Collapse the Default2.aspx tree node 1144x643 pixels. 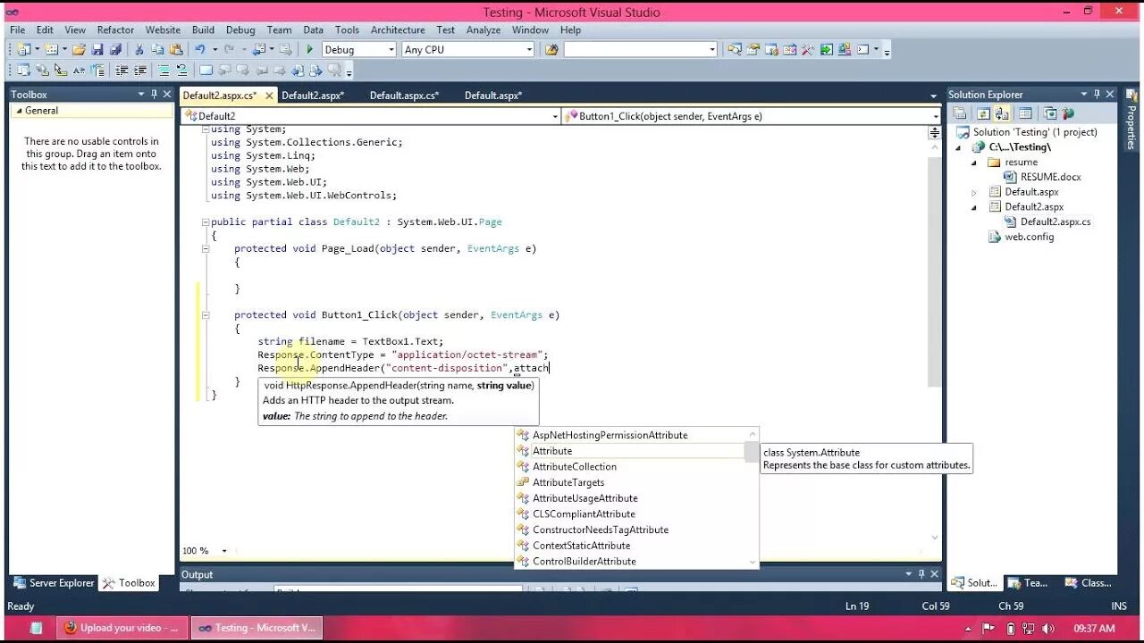[x=974, y=207]
